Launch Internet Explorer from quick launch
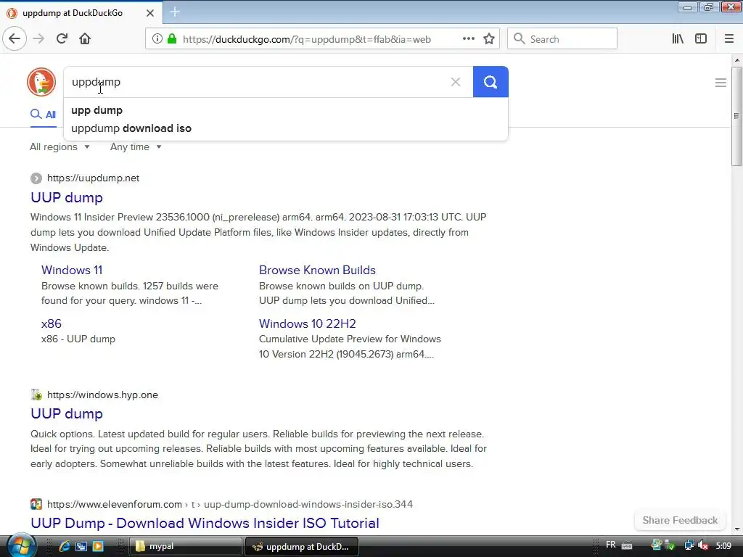 (x=65, y=546)
